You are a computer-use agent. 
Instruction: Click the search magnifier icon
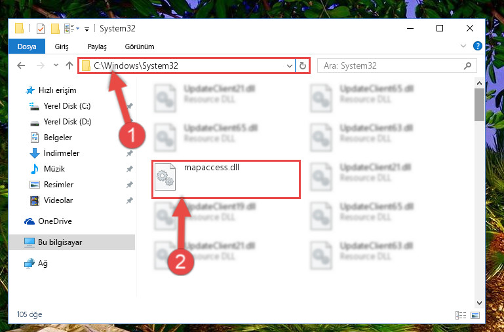tap(467, 66)
